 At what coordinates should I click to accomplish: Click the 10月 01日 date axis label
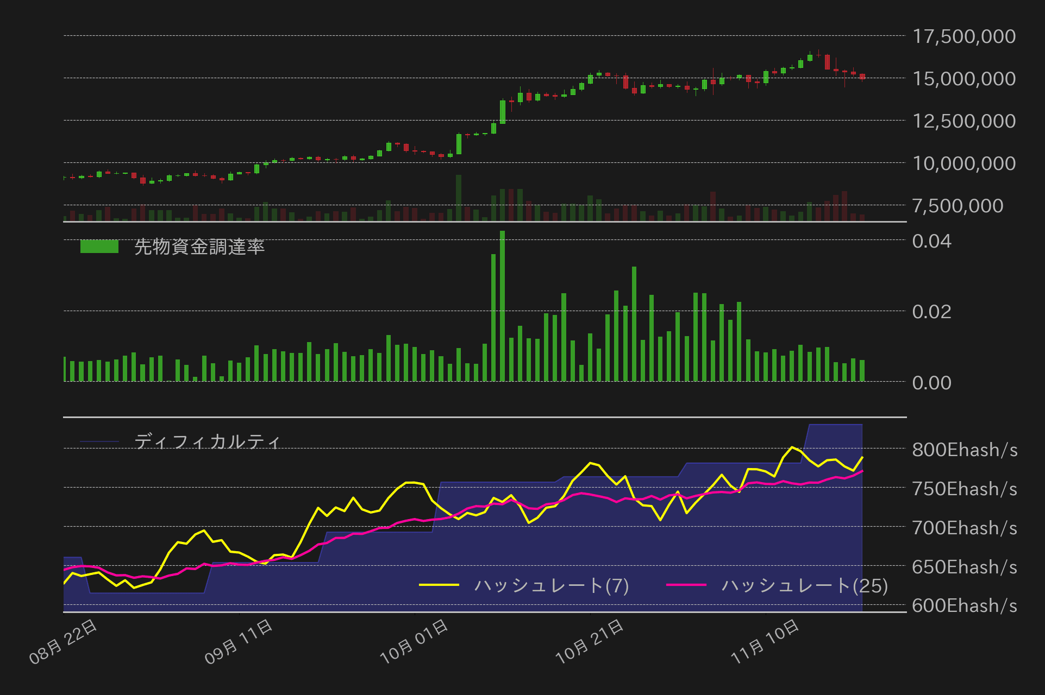tap(415, 642)
